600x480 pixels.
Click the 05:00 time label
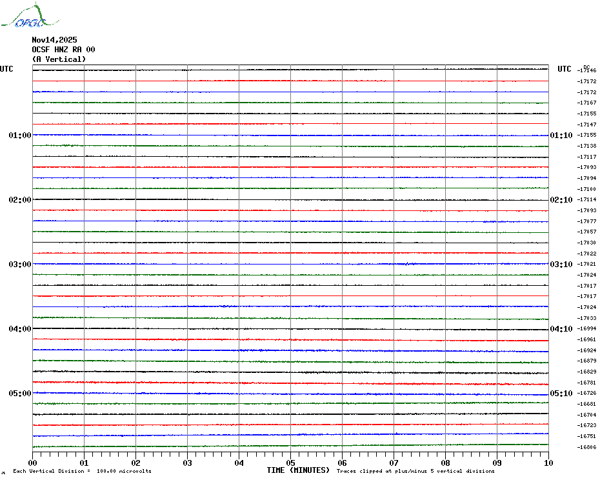click(x=20, y=394)
